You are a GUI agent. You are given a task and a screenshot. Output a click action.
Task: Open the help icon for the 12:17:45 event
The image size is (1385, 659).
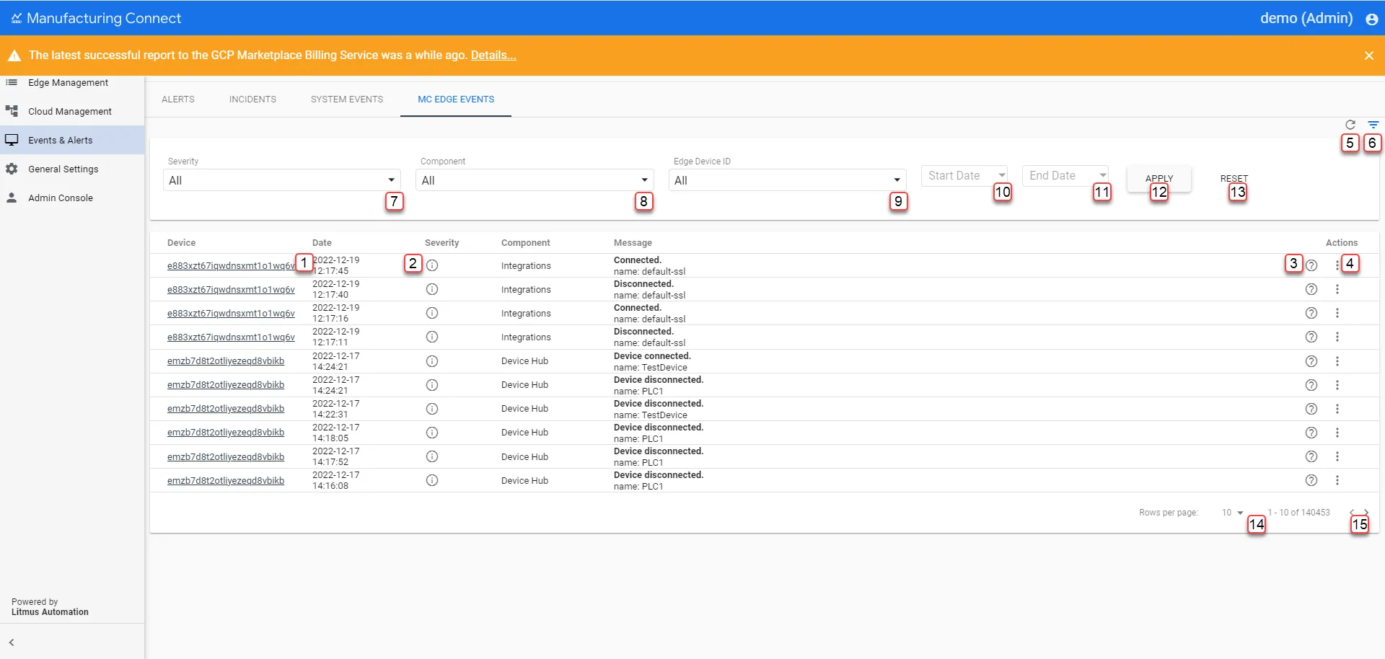(1311, 265)
